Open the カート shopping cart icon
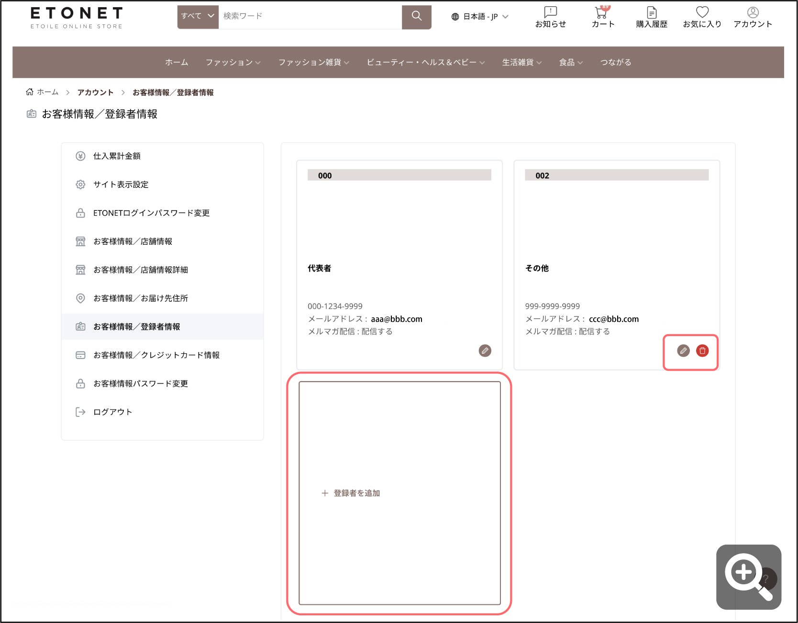This screenshot has width=798, height=623. click(602, 12)
